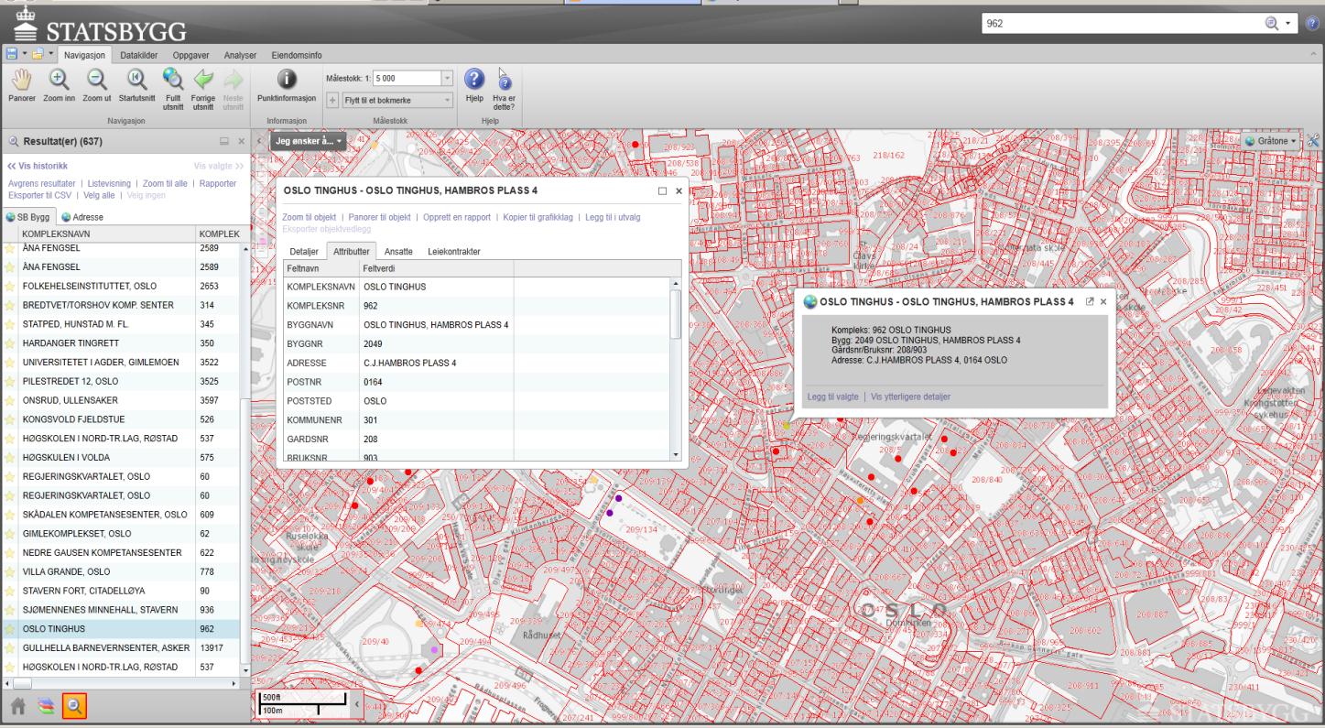The image size is (1325, 728).
Task: Open the Analyser ribbon tab
Action: pos(239,55)
